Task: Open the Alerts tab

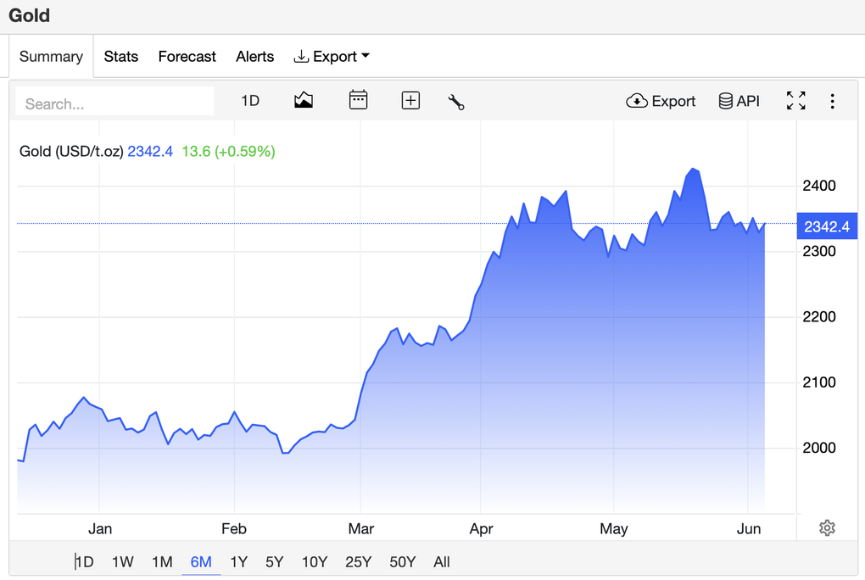Action: pyautogui.click(x=254, y=57)
